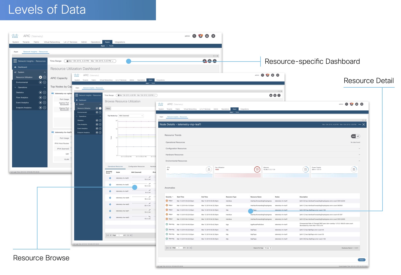Minimize the Node Details panel using dash icon
The image size is (401, 275).
click(x=359, y=125)
